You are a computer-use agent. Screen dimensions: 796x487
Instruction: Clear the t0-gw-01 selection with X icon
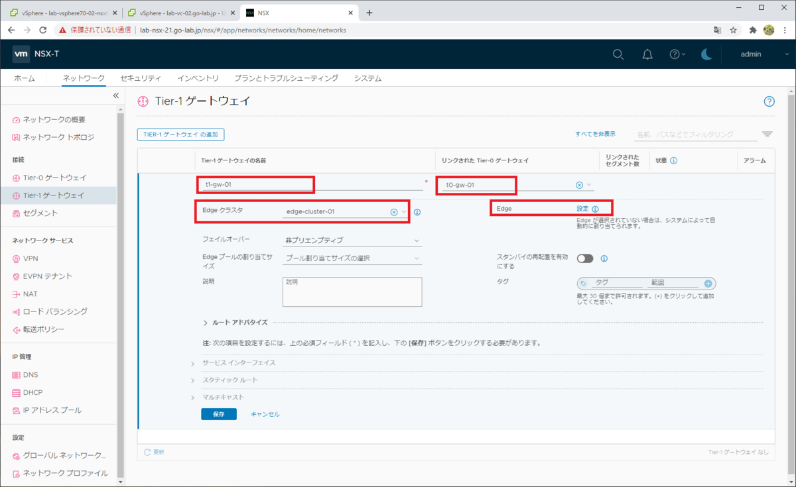pyautogui.click(x=579, y=185)
